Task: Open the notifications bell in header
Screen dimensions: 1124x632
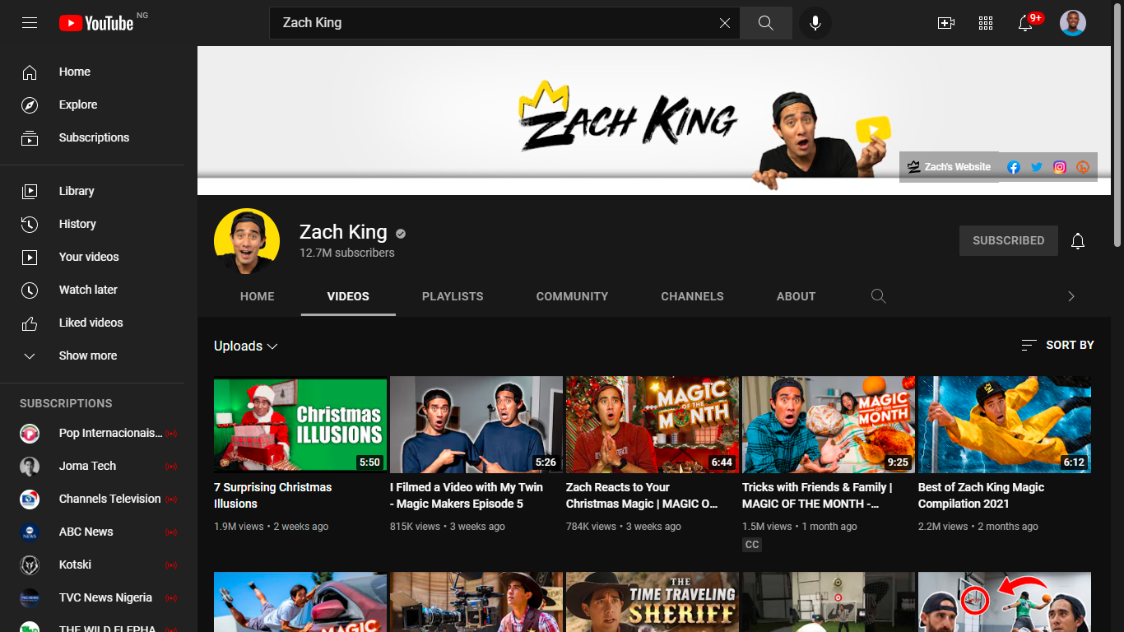Action: (1025, 23)
